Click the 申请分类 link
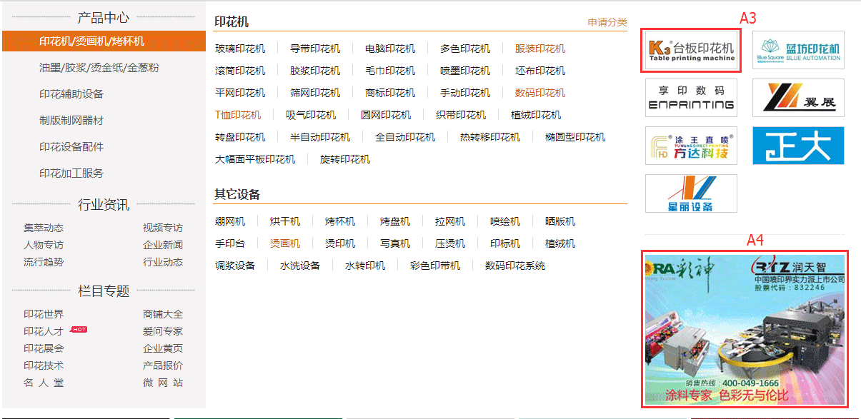This screenshot has width=861, height=419. (607, 23)
